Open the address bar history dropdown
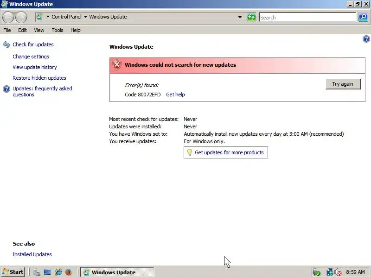371x278 pixels. 240,17
